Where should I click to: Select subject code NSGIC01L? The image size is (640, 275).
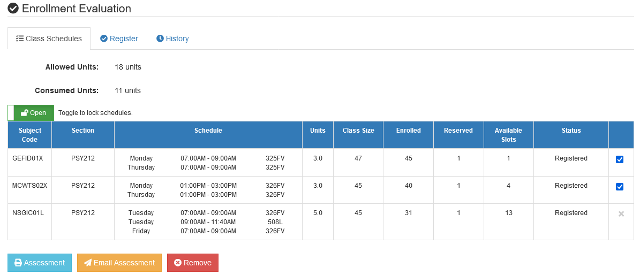click(x=28, y=213)
